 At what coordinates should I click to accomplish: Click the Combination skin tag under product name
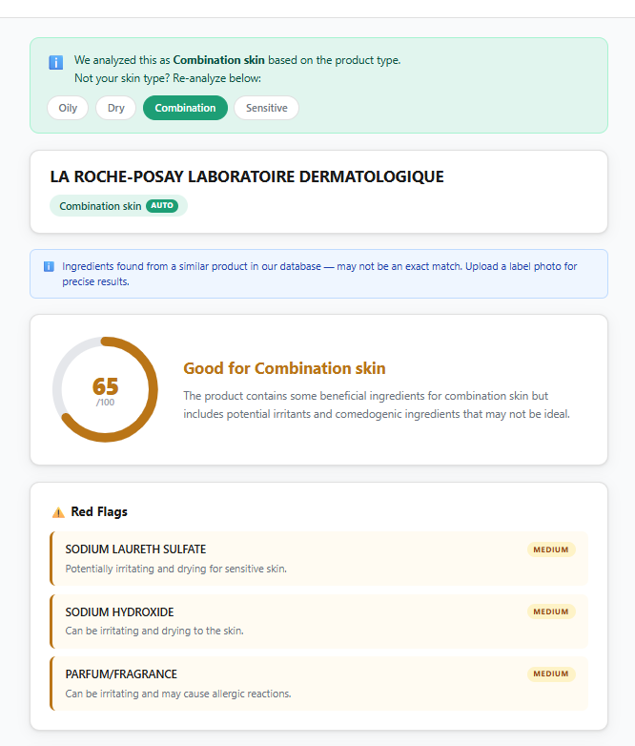click(118, 206)
